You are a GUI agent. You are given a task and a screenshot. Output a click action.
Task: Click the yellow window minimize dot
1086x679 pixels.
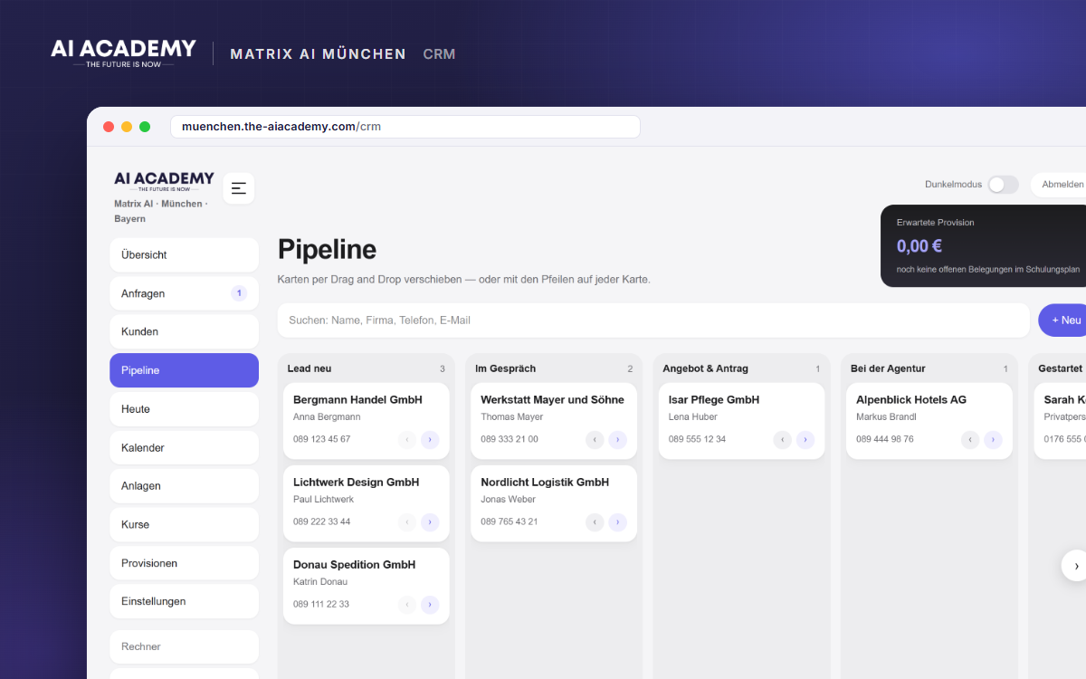click(x=127, y=127)
